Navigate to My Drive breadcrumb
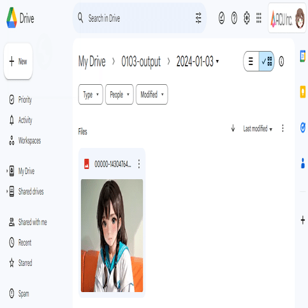The width and height of the screenshot is (308, 308). (92, 61)
